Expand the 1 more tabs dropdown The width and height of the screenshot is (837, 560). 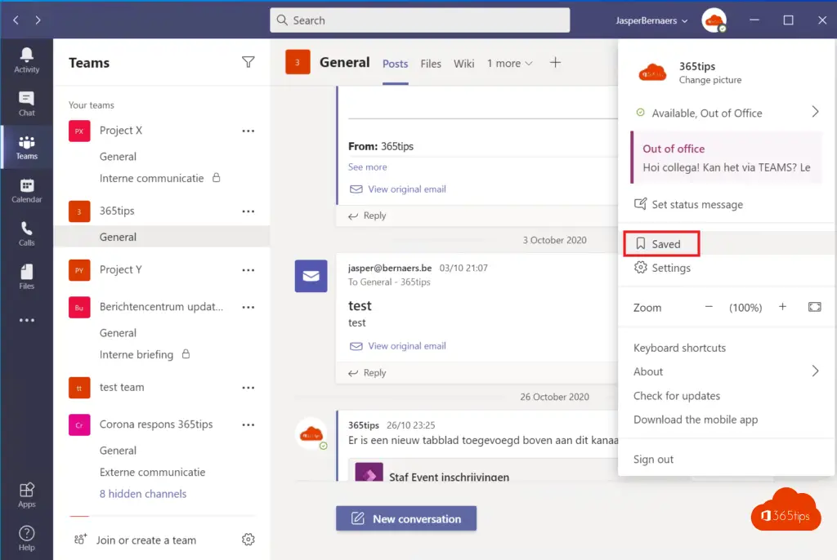click(509, 64)
